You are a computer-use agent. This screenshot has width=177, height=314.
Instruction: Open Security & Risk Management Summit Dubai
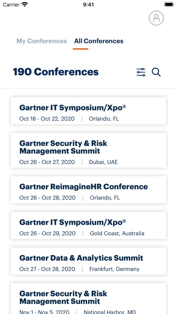88,150
